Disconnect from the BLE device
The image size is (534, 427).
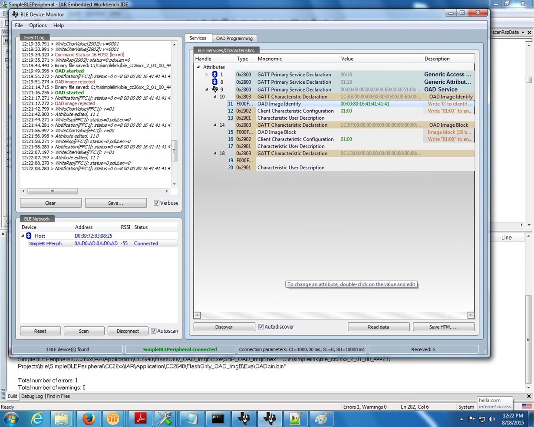(128, 331)
